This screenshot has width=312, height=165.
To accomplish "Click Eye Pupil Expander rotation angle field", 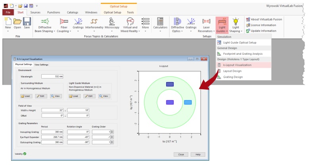I will (78, 137).
